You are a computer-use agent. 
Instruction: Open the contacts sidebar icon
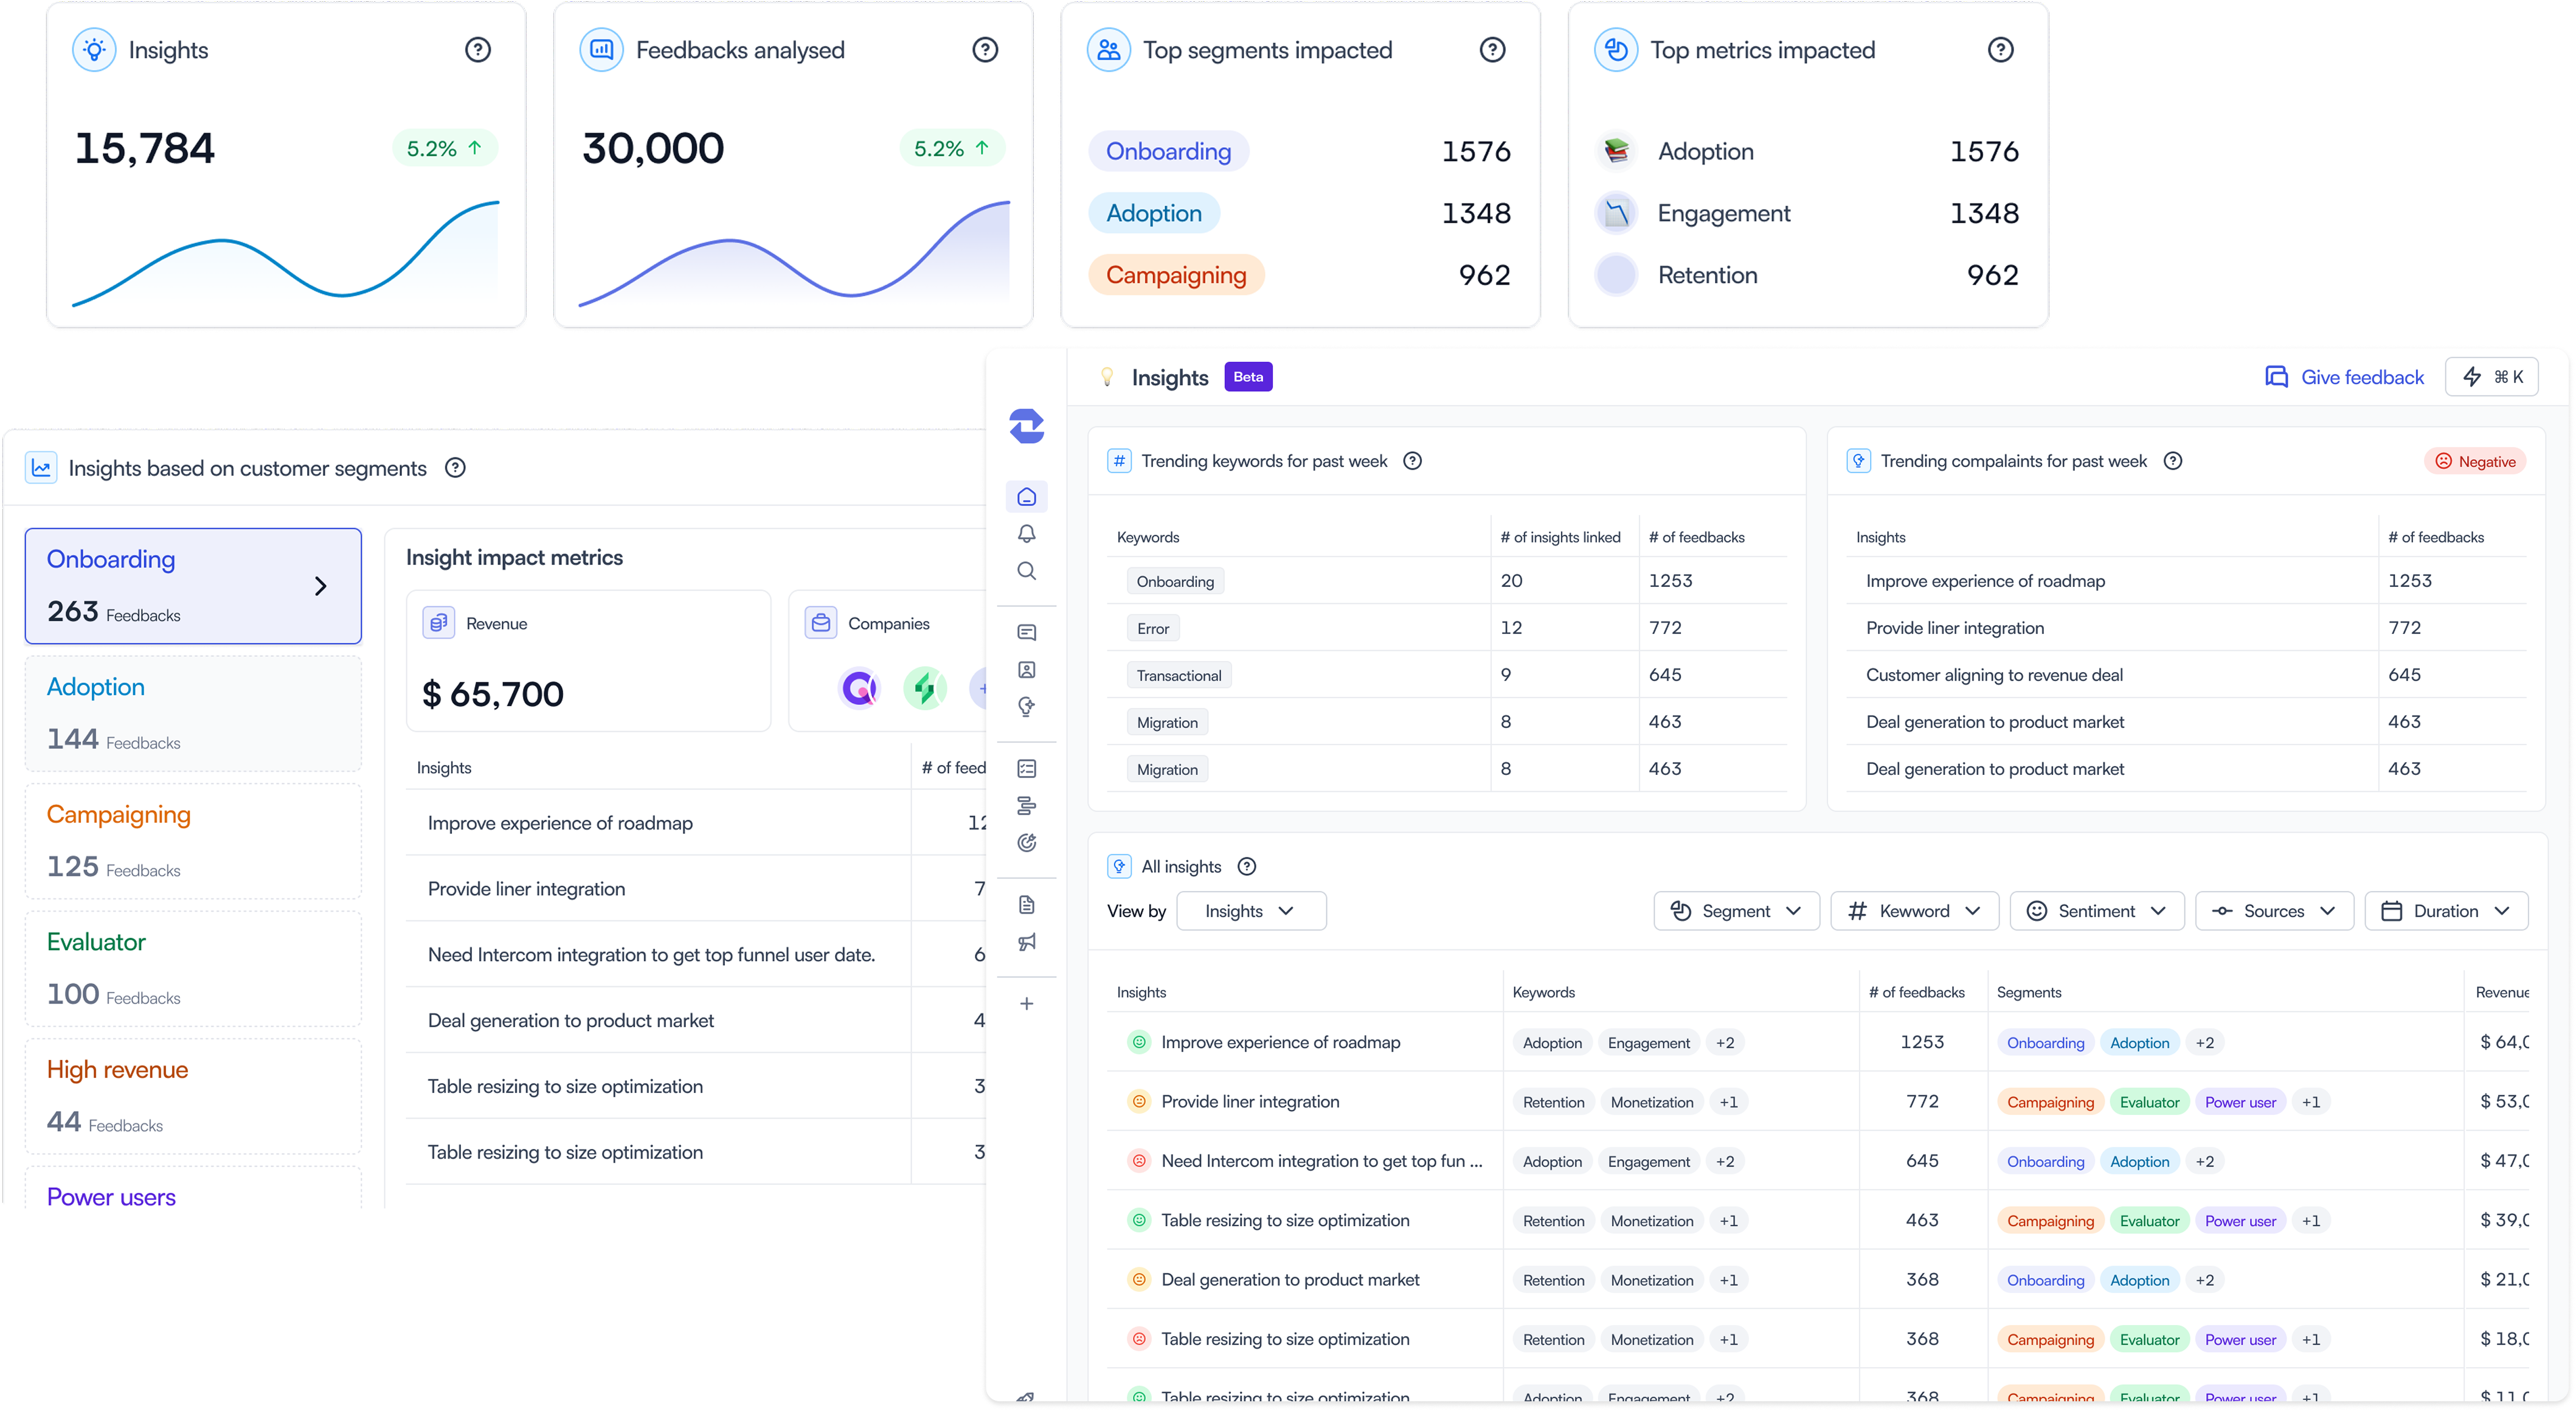1026,670
